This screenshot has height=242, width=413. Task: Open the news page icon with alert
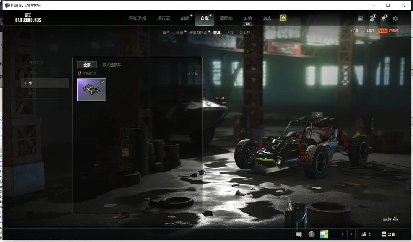(x=372, y=18)
